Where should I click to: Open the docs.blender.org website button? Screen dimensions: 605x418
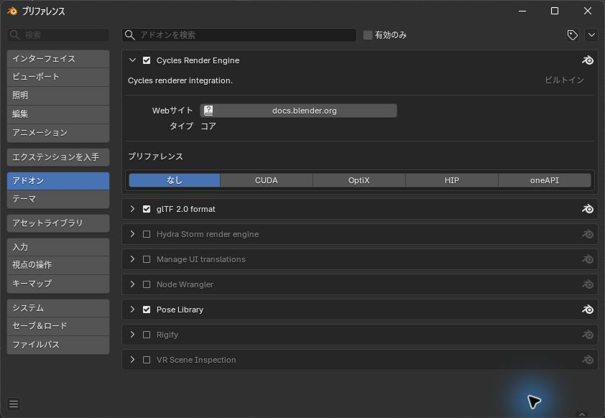(298, 111)
